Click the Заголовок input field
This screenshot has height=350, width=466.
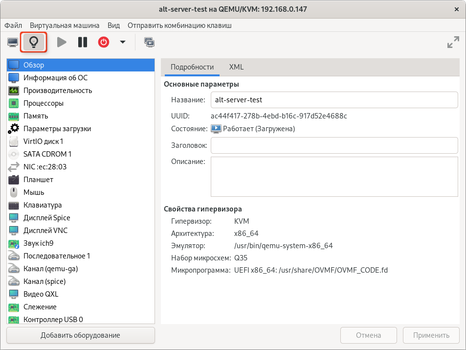pyautogui.click(x=334, y=145)
